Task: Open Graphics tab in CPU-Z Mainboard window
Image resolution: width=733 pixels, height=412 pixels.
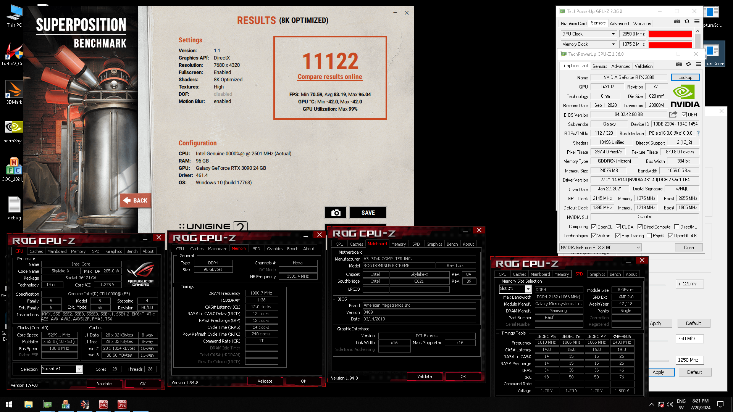Action: (434, 244)
